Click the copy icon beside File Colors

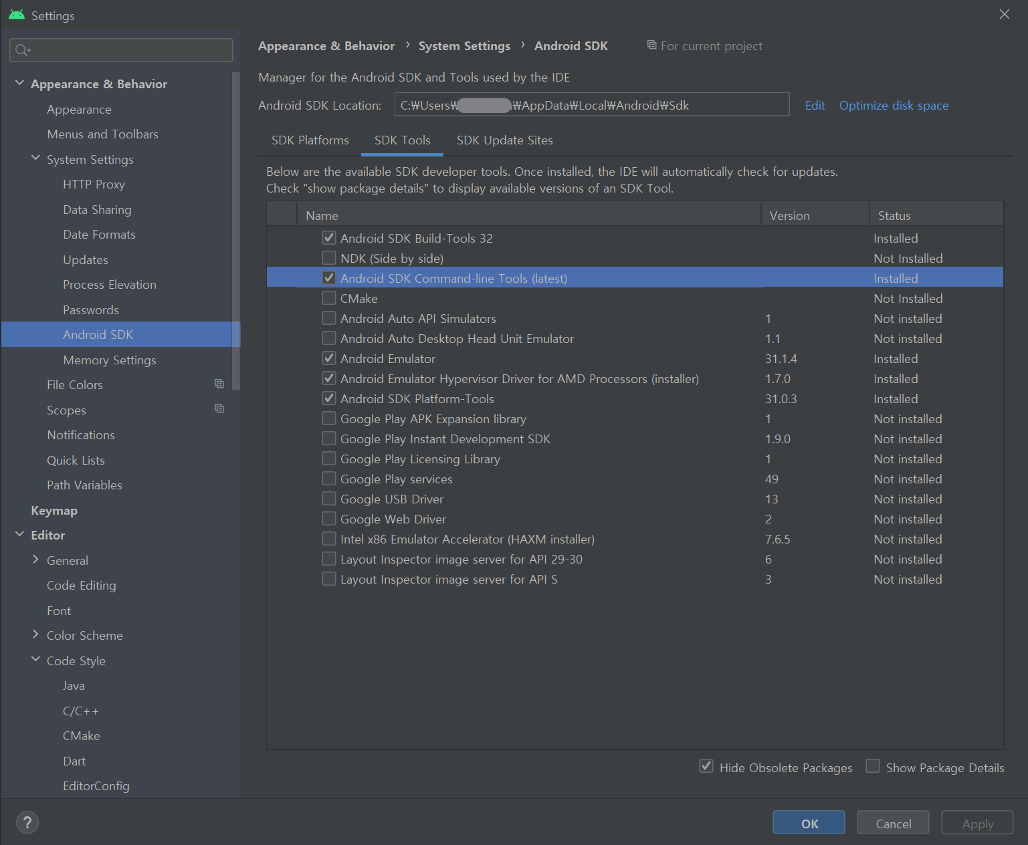(219, 384)
